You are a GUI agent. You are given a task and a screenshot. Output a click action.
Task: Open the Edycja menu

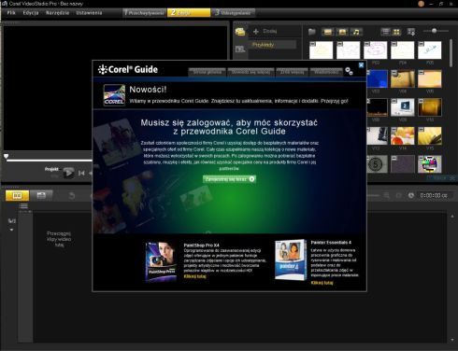point(31,13)
